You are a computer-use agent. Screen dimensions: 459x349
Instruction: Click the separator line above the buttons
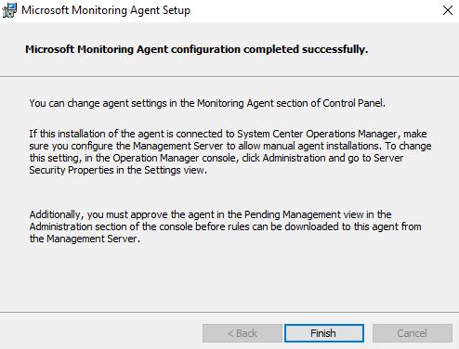229,312
